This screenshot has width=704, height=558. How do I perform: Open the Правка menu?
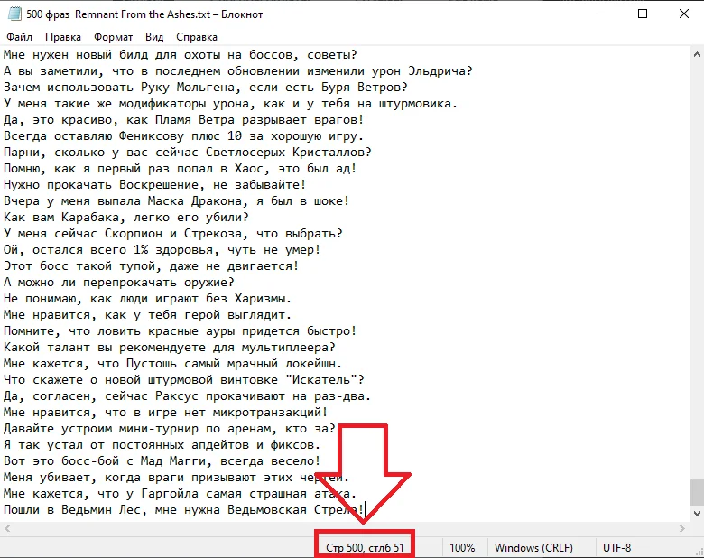[x=63, y=37]
